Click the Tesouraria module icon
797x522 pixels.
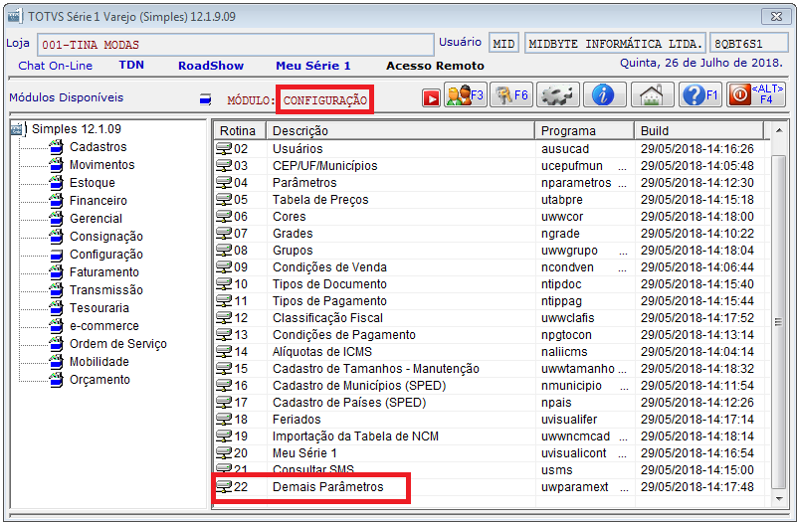[x=57, y=308]
